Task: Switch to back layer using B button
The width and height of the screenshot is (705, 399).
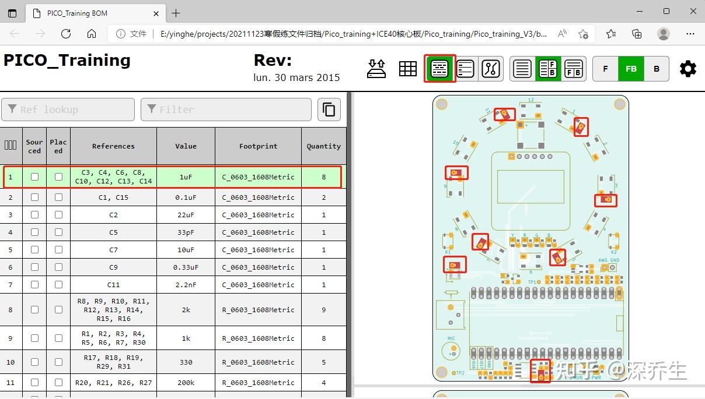Action: point(656,68)
